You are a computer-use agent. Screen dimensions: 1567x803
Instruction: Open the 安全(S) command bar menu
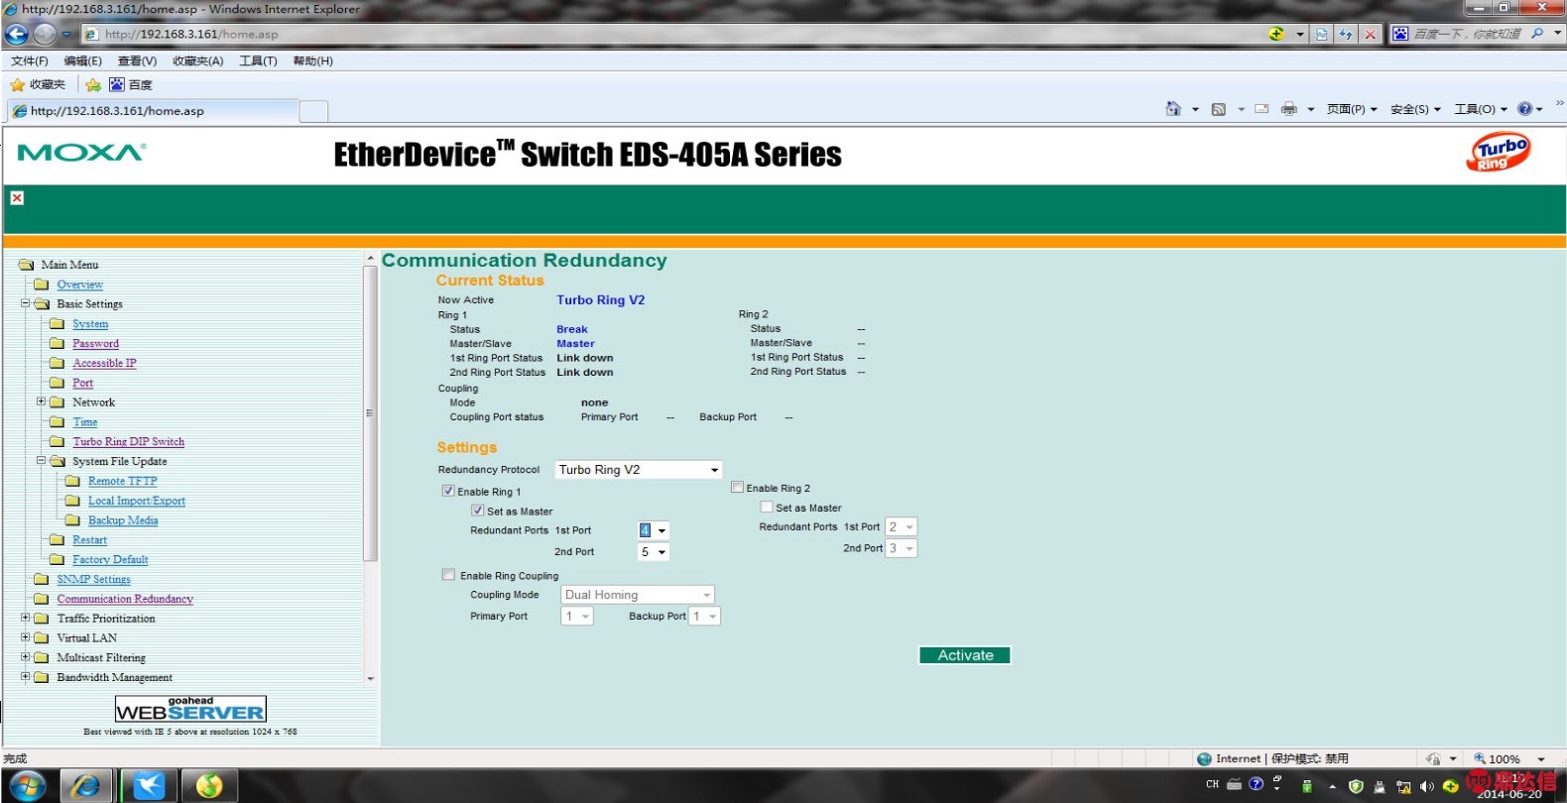[x=1415, y=109]
